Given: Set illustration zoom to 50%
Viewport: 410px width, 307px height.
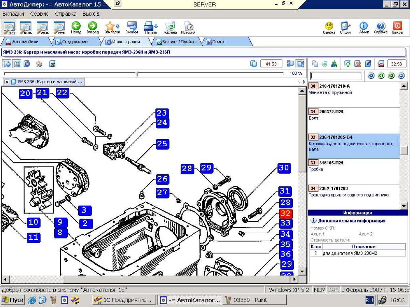Looking at the screenshot, I should point(26,27).
